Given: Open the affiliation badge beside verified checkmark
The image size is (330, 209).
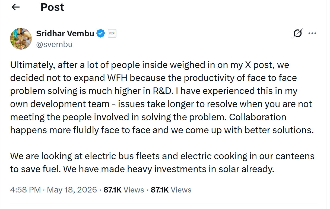Looking at the screenshot, I should click(112, 34).
